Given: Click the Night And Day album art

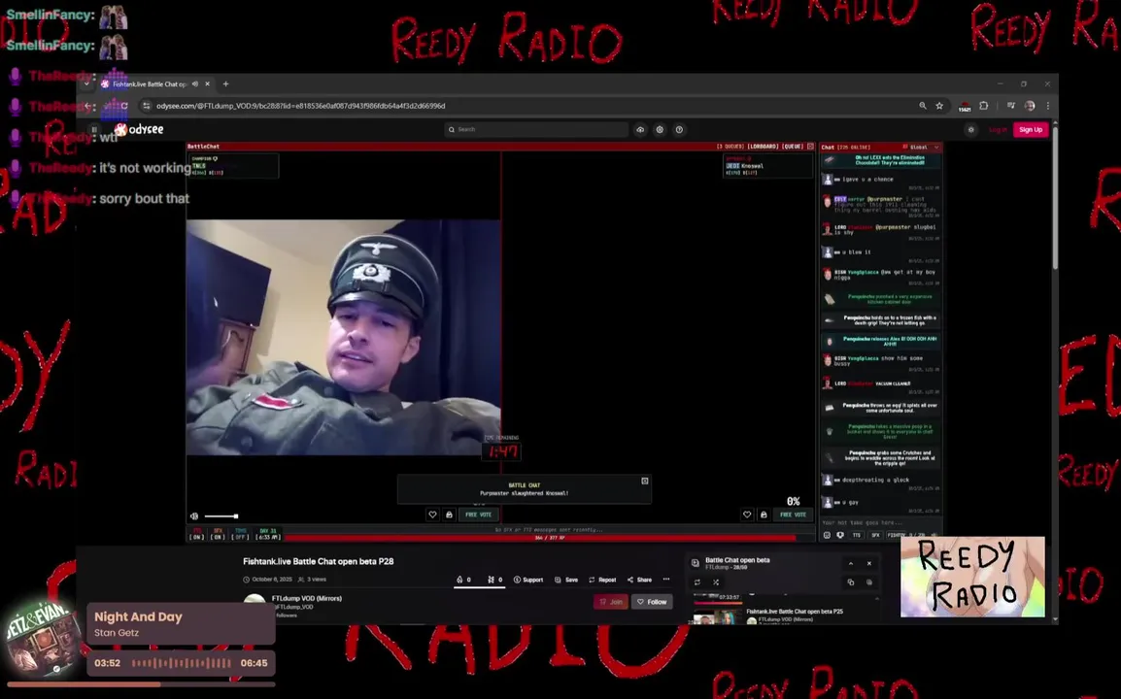Looking at the screenshot, I should pos(42,638).
